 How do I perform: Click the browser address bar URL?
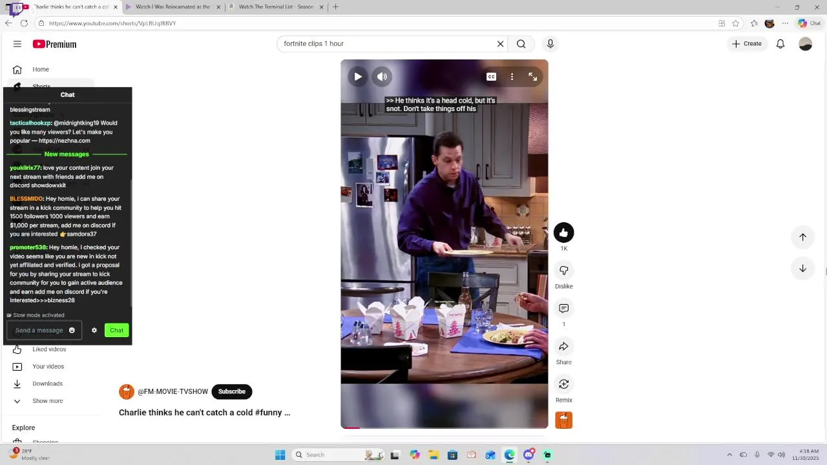click(112, 23)
